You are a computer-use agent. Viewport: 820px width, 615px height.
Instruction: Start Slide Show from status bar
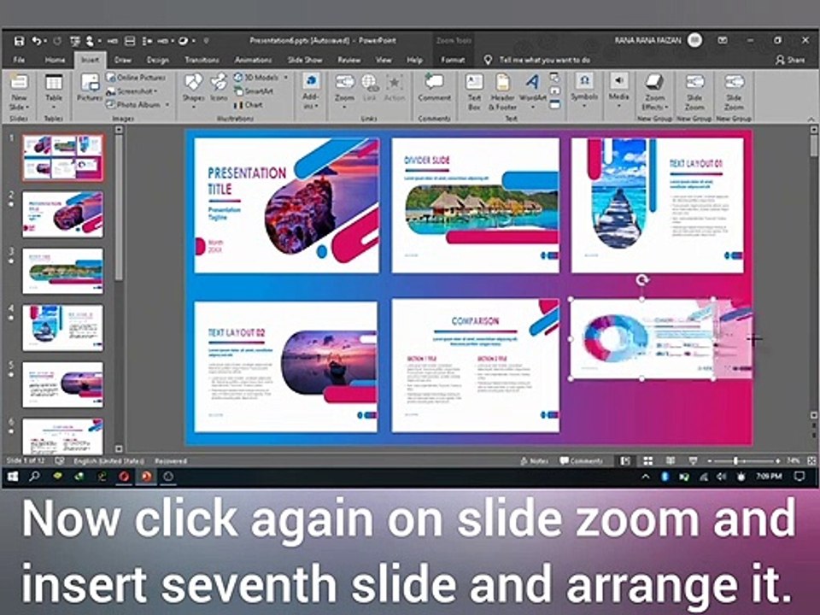pos(693,460)
